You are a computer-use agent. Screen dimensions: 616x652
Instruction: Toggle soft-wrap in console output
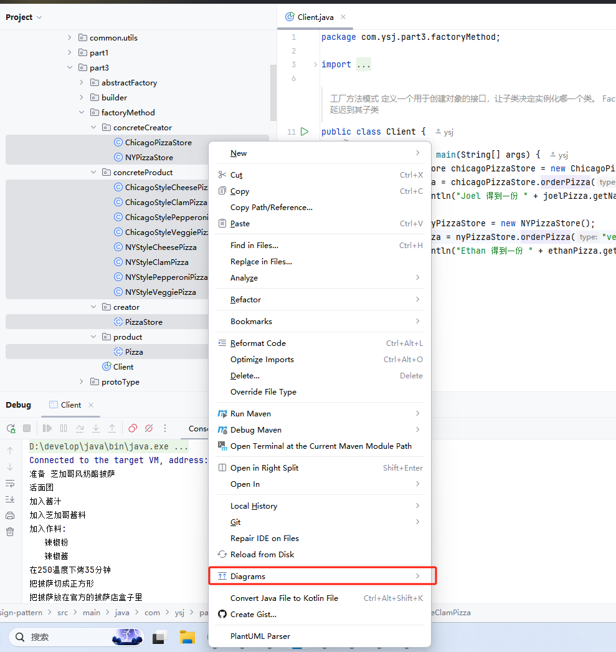pyautogui.click(x=10, y=483)
